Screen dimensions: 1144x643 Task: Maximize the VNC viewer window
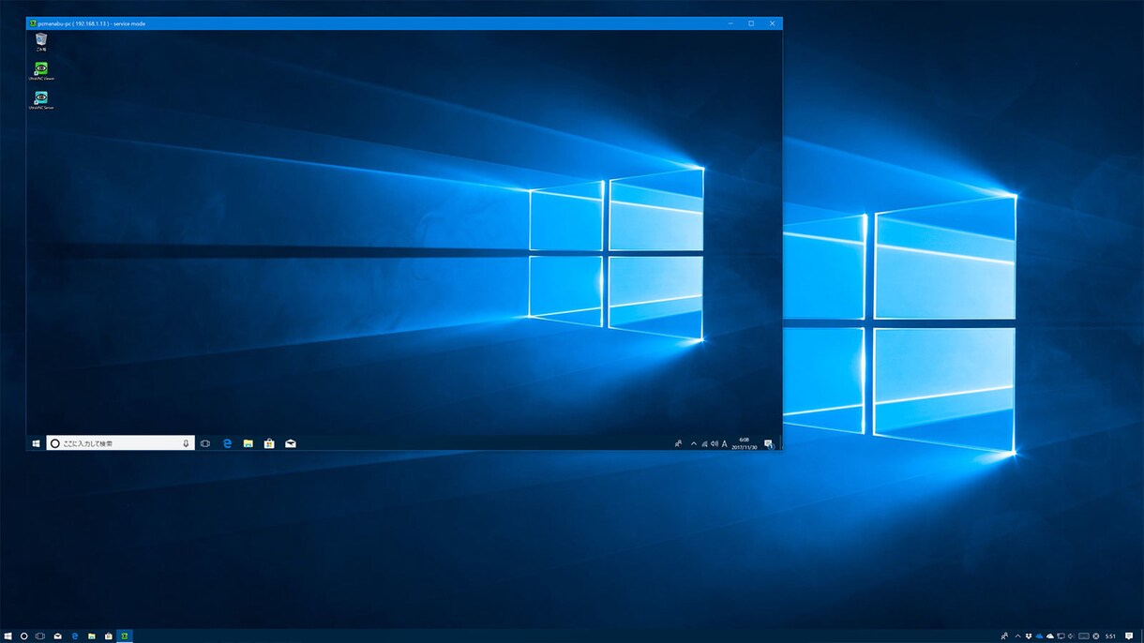[x=751, y=23]
